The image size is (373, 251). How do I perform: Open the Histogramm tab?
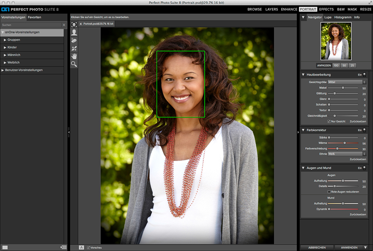coord(342,18)
